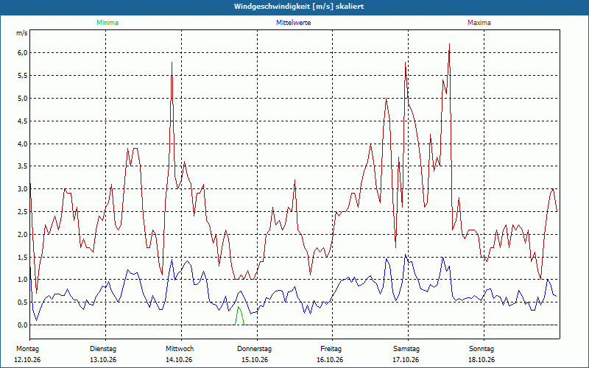
Task: Click the blue Mittelwerte legend label
Action: coord(293,23)
